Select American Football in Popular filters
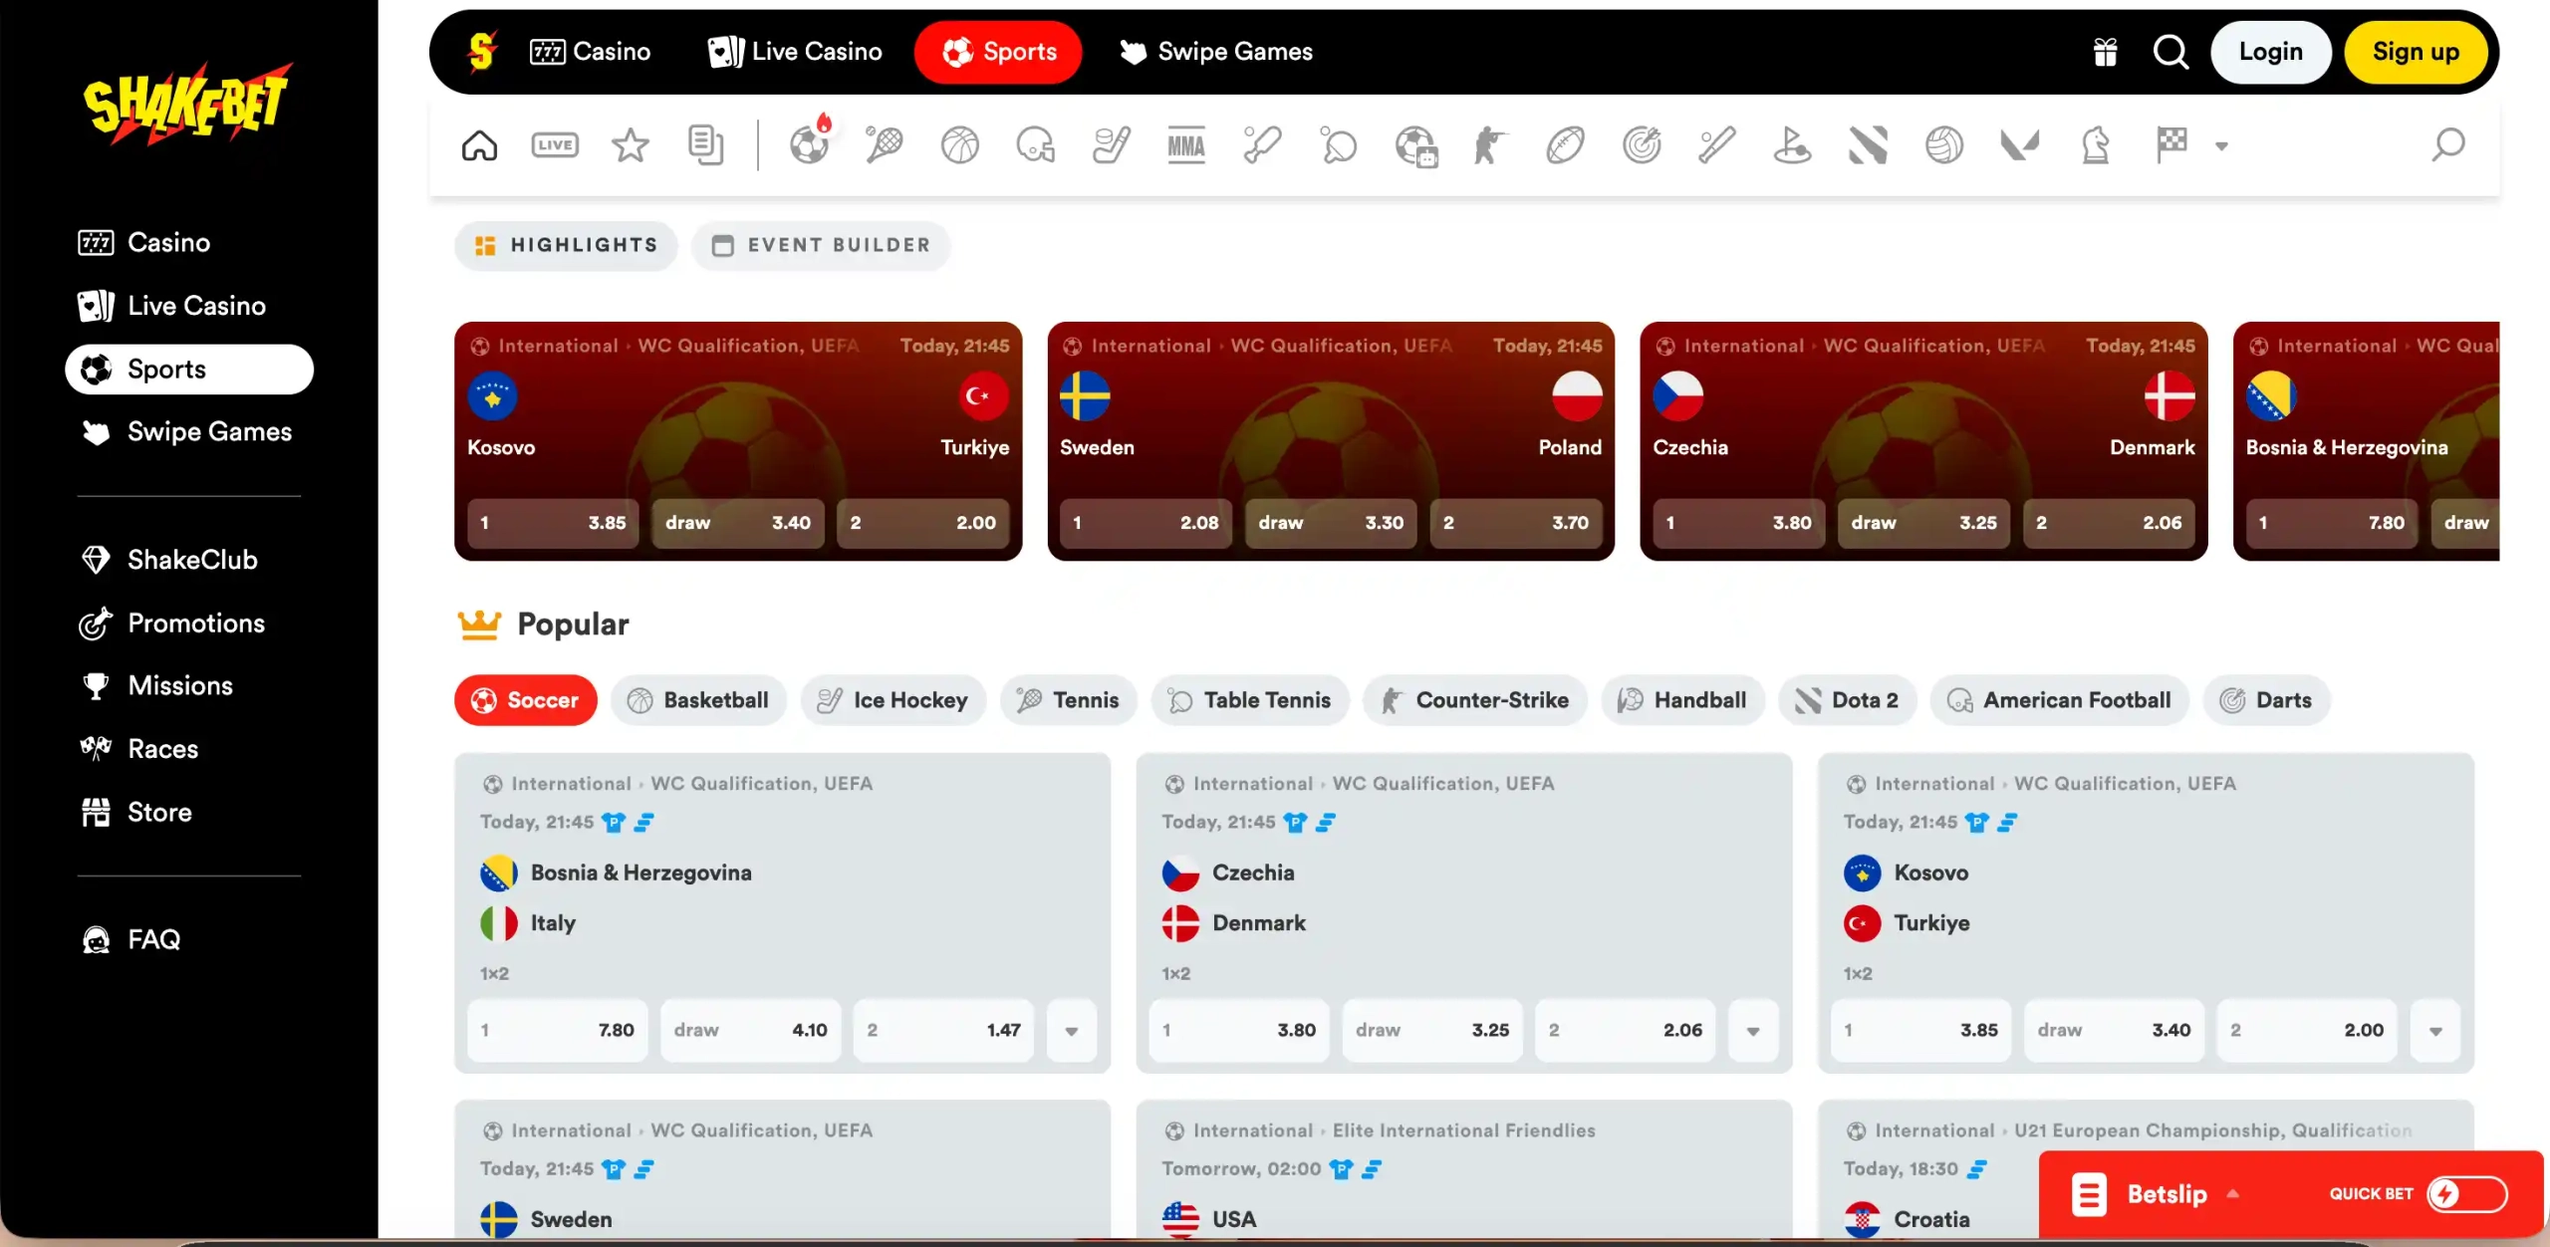The image size is (2550, 1247). click(x=2059, y=700)
